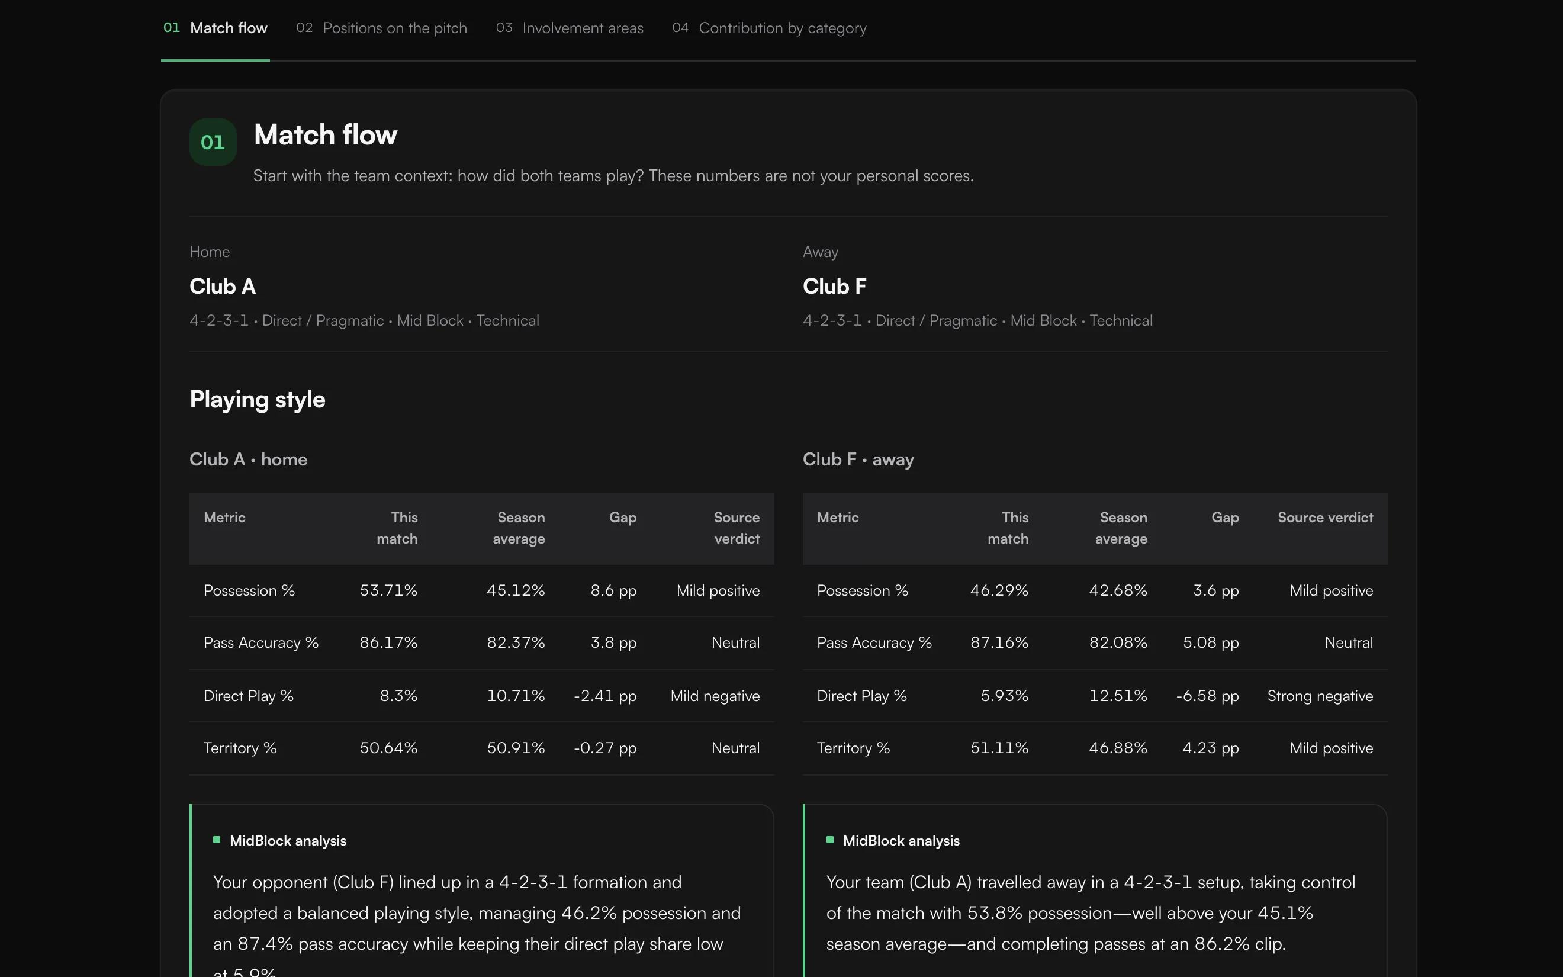Click Club A territory value 50.64%
Viewport: 1563px width, 977px height.
(388, 748)
